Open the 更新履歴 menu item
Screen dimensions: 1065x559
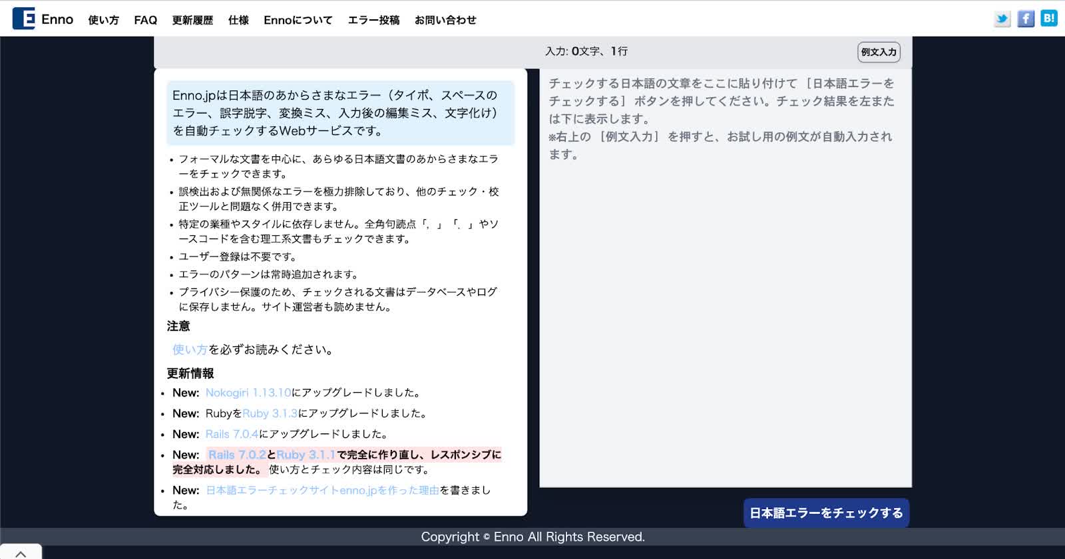(x=192, y=20)
